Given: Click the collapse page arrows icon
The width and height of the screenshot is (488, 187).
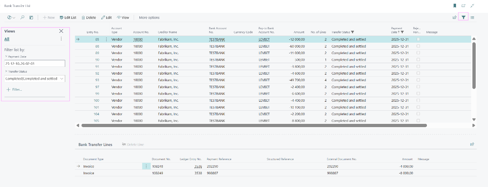Looking at the screenshot, I should [472, 6].
